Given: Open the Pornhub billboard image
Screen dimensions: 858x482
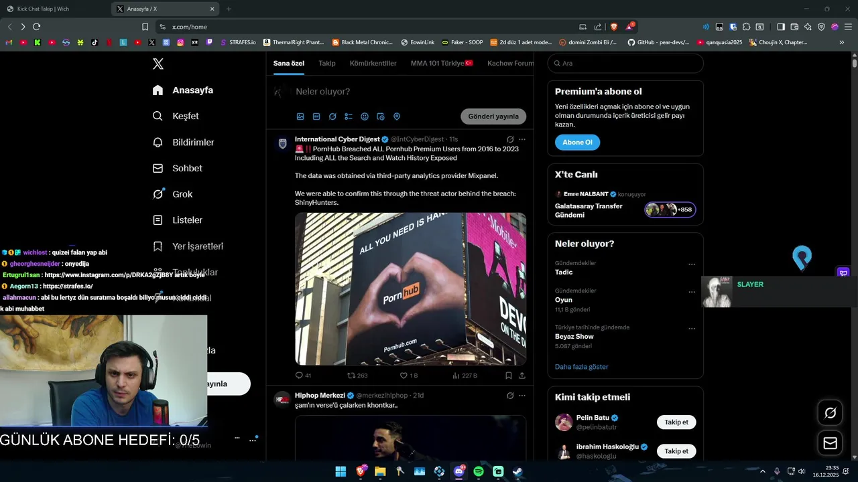Looking at the screenshot, I should pyautogui.click(x=410, y=289).
